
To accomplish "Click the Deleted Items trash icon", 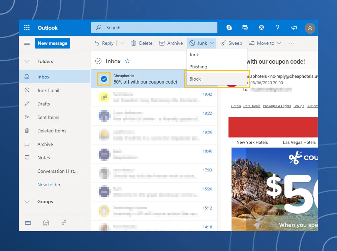I will tap(27, 130).
